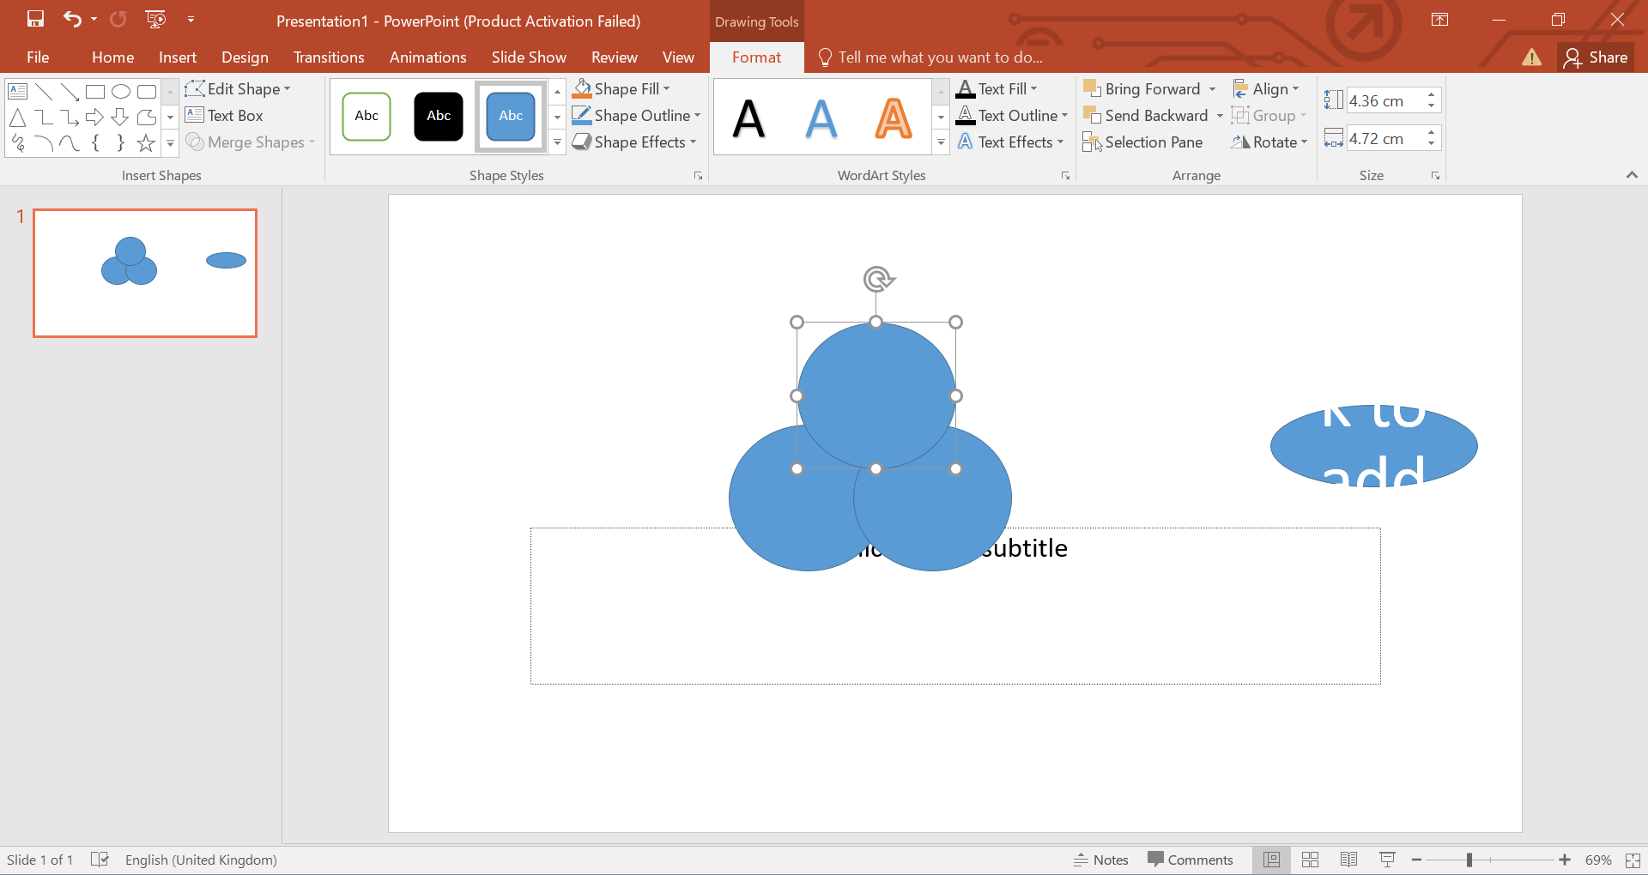Image resolution: width=1648 pixels, height=875 pixels.
Task: Click the Undo arrow icon
Action: point(72,19)
